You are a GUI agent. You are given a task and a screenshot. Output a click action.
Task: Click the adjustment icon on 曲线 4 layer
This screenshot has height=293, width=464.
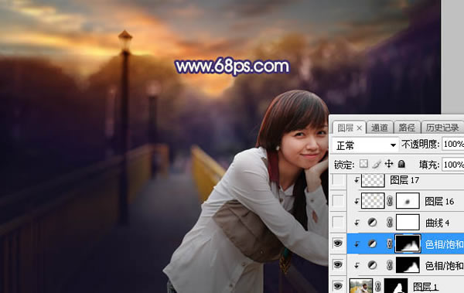tap(372, 223)
